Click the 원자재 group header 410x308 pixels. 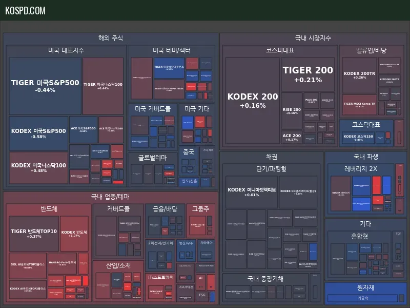(365, 287)
